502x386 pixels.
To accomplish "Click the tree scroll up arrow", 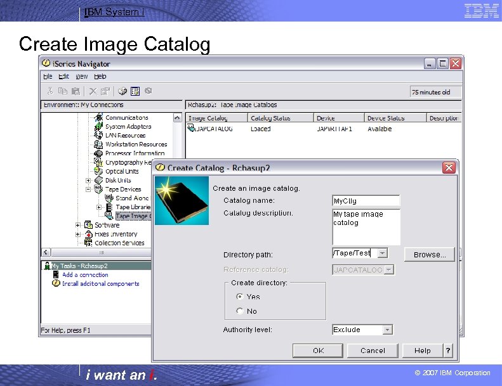I will 177,118.
